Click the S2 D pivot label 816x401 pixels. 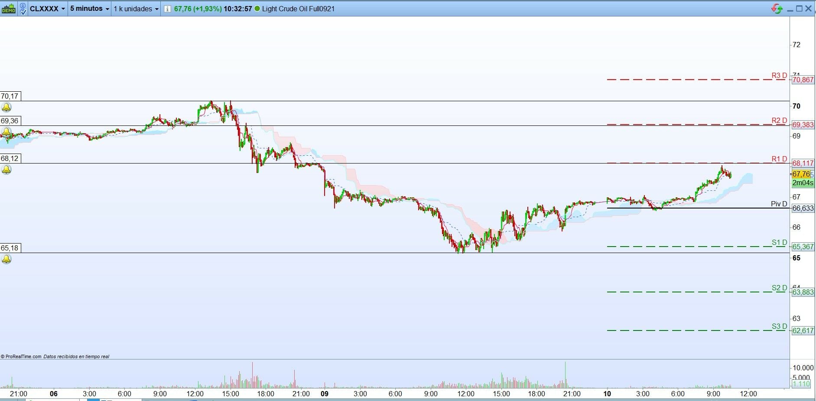click(779, 288)
